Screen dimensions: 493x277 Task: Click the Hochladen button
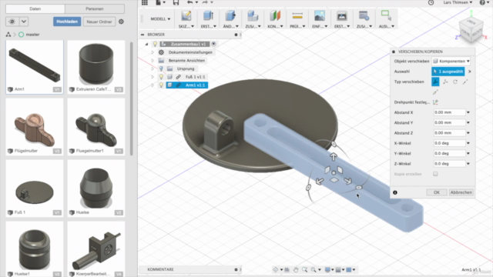(67, 22)
